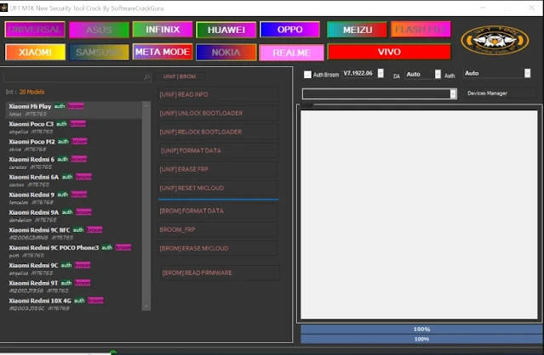Select Xiaomi Poco C3 model
This screenshot has width=544, height=355.
[x=73, y=127]
